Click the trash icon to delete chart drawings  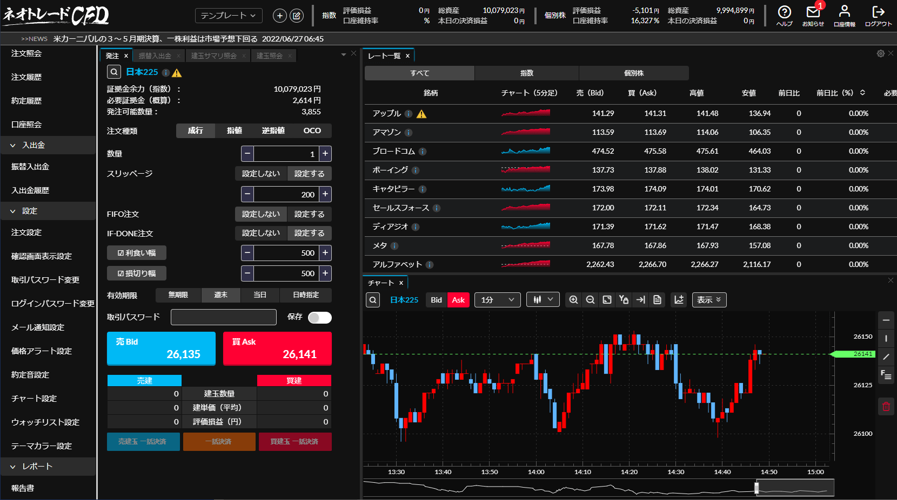(x=886, y=406)
